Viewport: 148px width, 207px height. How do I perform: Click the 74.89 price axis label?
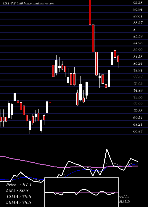pos(138,90)
